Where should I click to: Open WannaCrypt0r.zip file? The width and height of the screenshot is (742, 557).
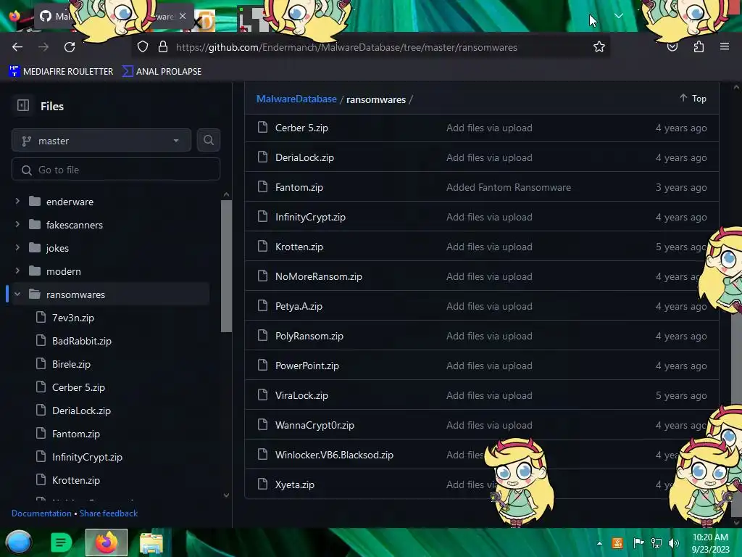click(x=314, y=425)
